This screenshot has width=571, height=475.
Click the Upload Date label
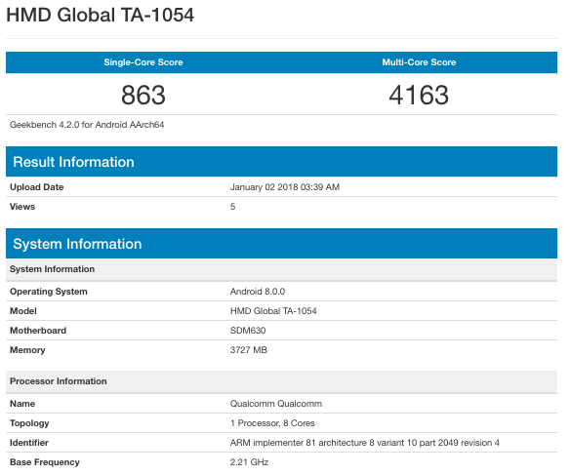tap(37, 187)
